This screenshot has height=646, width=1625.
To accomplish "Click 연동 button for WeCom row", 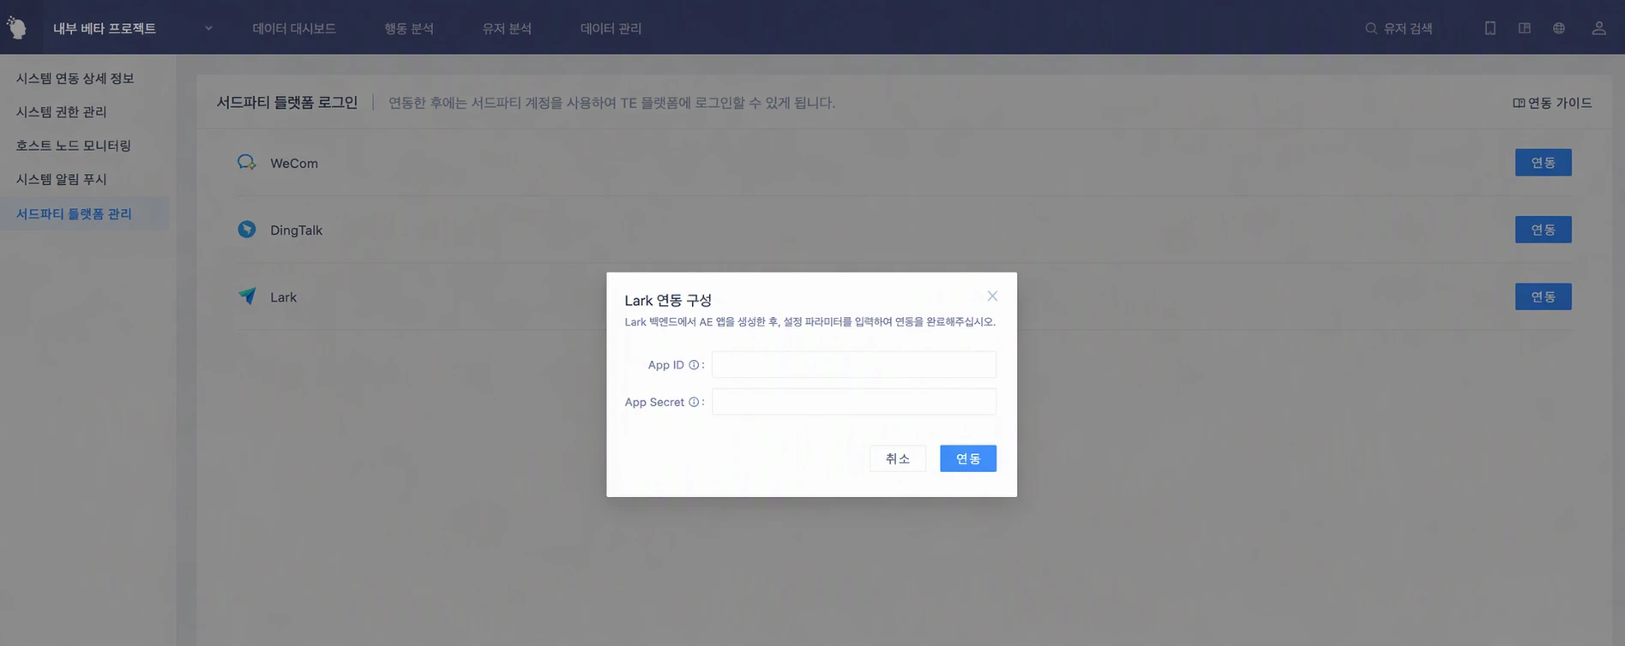I will click(x=1543, y=163).
